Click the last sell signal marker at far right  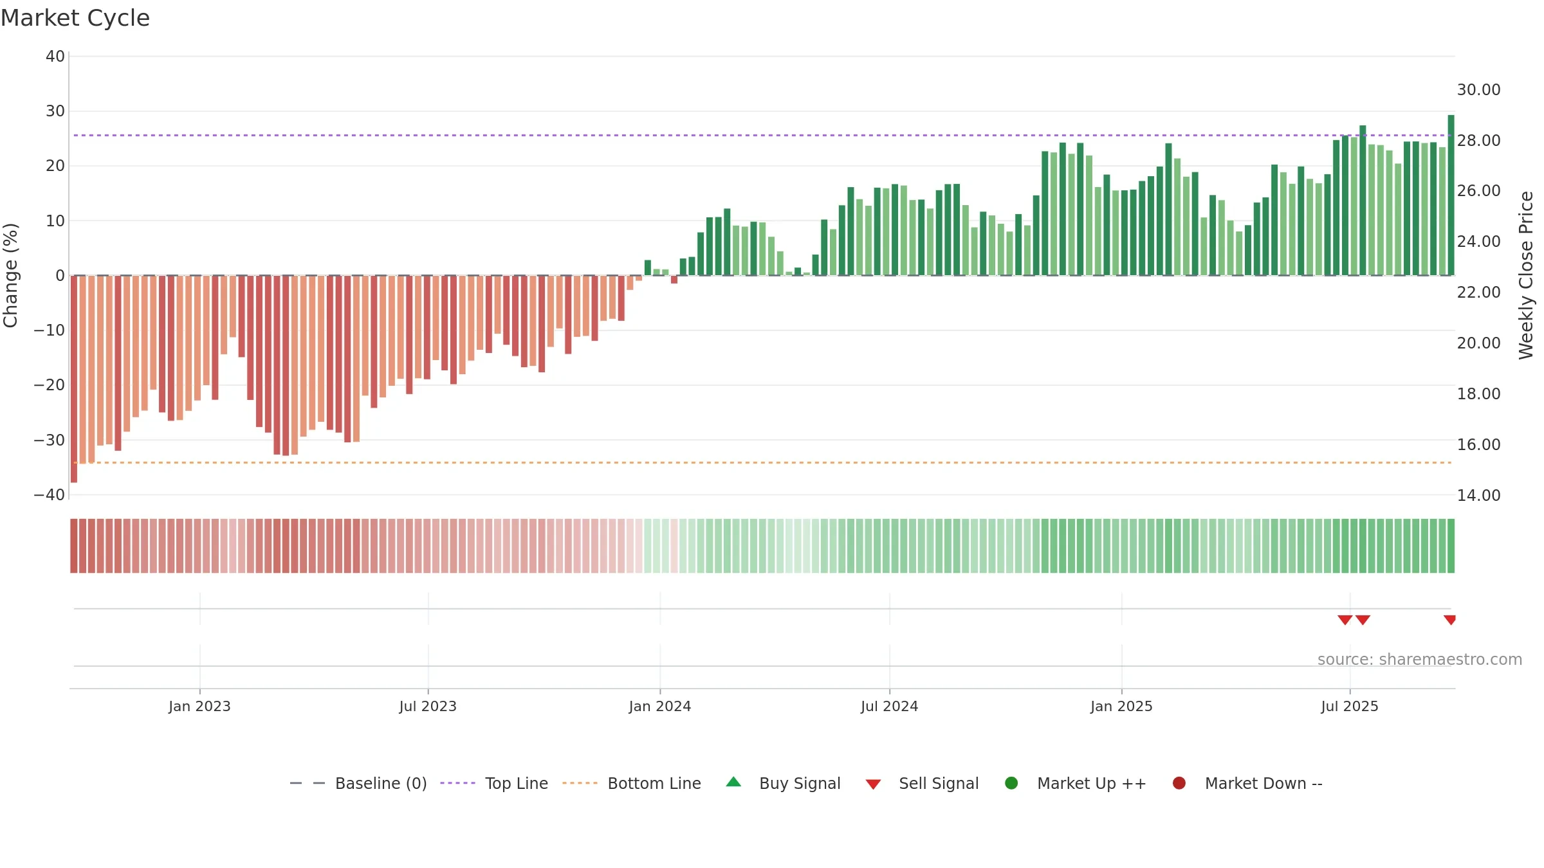1450,620
